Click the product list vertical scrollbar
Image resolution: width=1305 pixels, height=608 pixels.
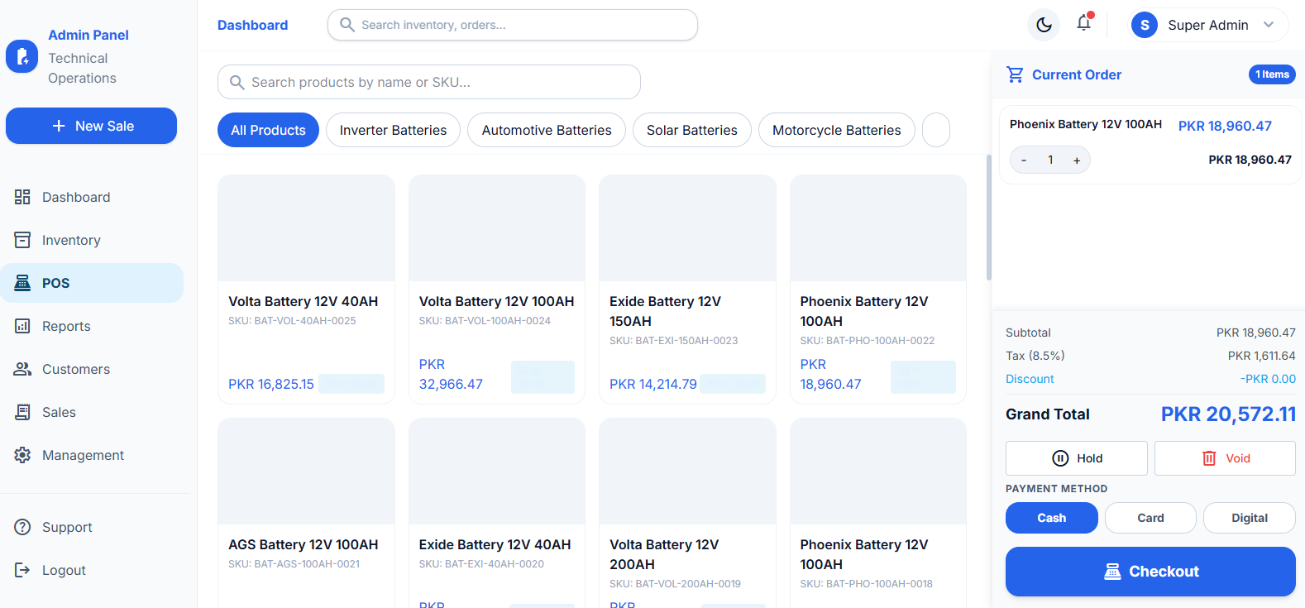(x=988, y=218)
